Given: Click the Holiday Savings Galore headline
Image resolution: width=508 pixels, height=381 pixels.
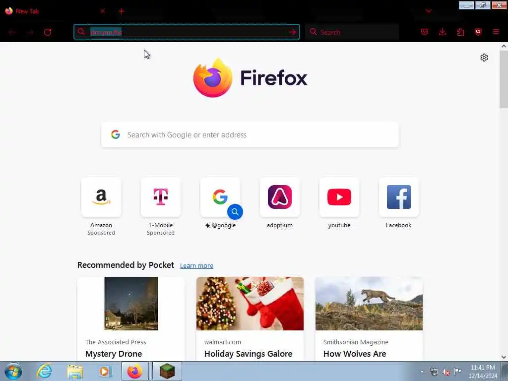Looking at the screenshot, I should point(248,354).
